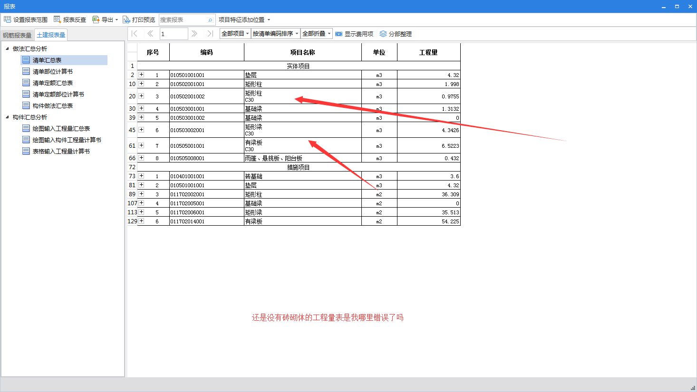Click quantity cell 4.3426
Image resolution: width=697 pixels, height=392 pixels.
[x=429, y=130]
